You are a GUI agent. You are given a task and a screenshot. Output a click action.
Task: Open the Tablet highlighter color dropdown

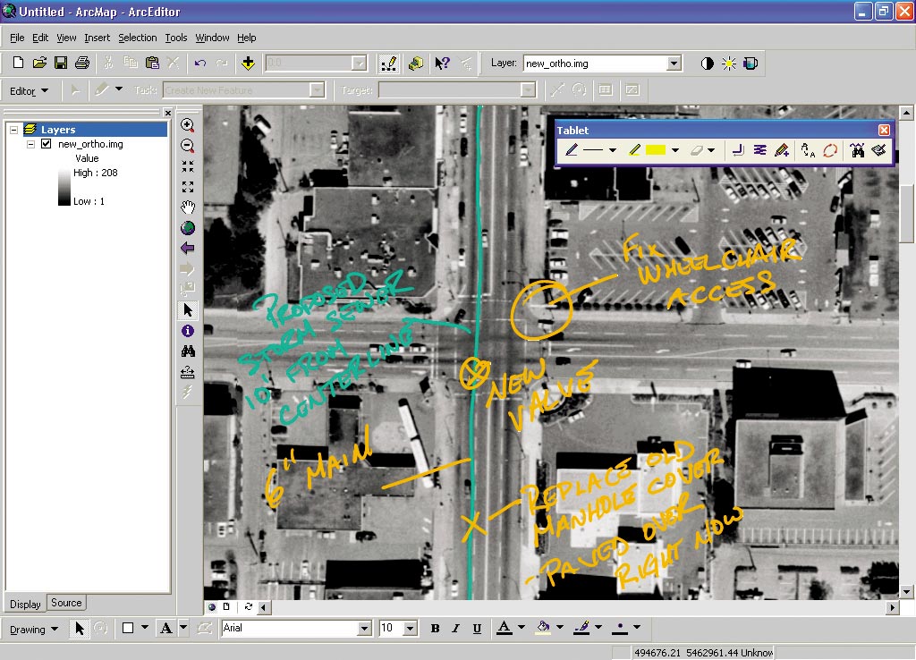tap(675, 150)
